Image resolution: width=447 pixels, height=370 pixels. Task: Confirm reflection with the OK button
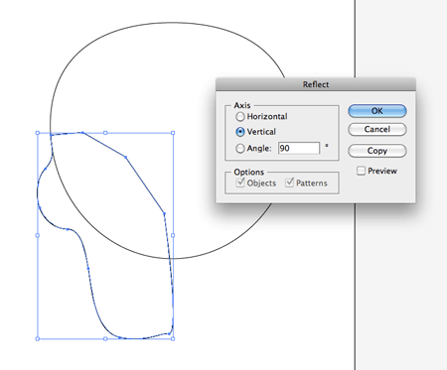[377, 111]
